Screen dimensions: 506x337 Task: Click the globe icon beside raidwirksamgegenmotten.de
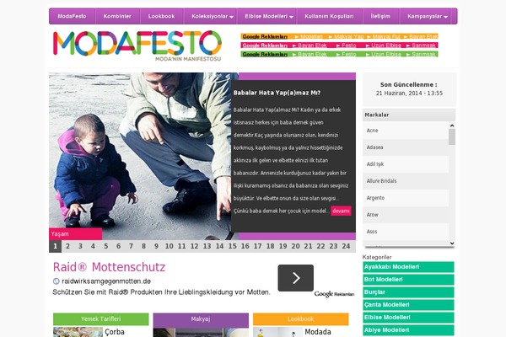coord(57,281)
